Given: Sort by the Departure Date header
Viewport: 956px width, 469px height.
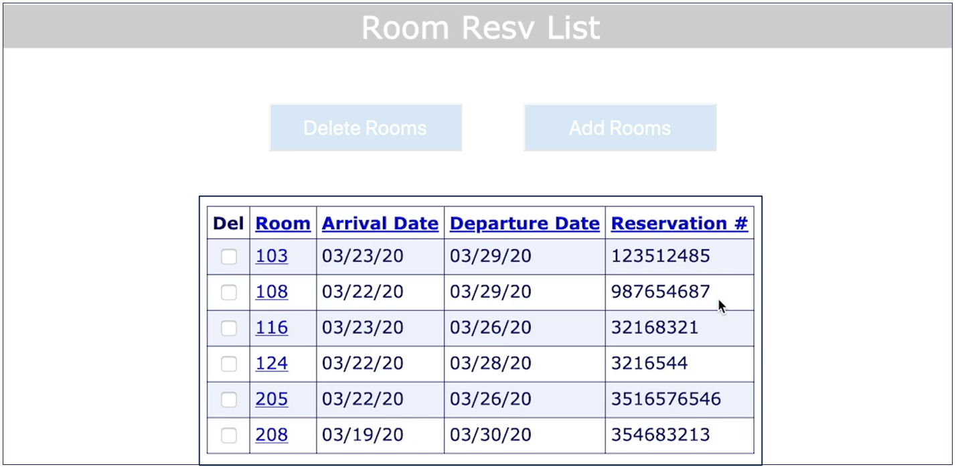Looking at the screenshot, I should coord(525,224).
